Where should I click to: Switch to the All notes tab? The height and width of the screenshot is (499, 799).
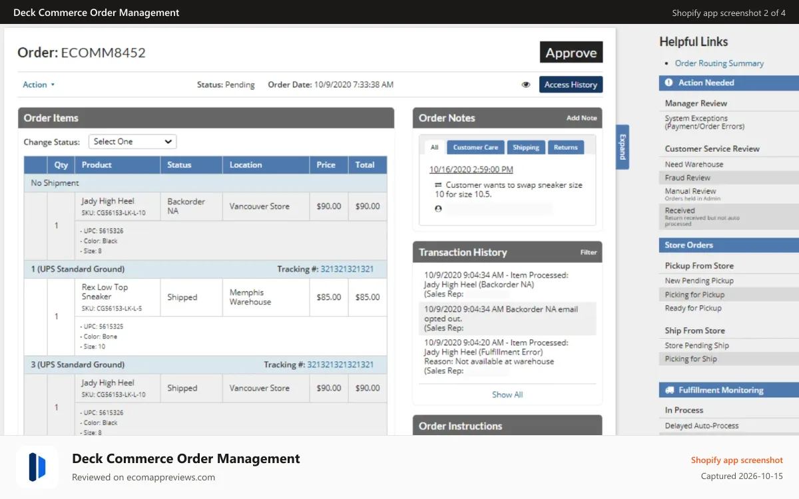(x=434, y=147)
